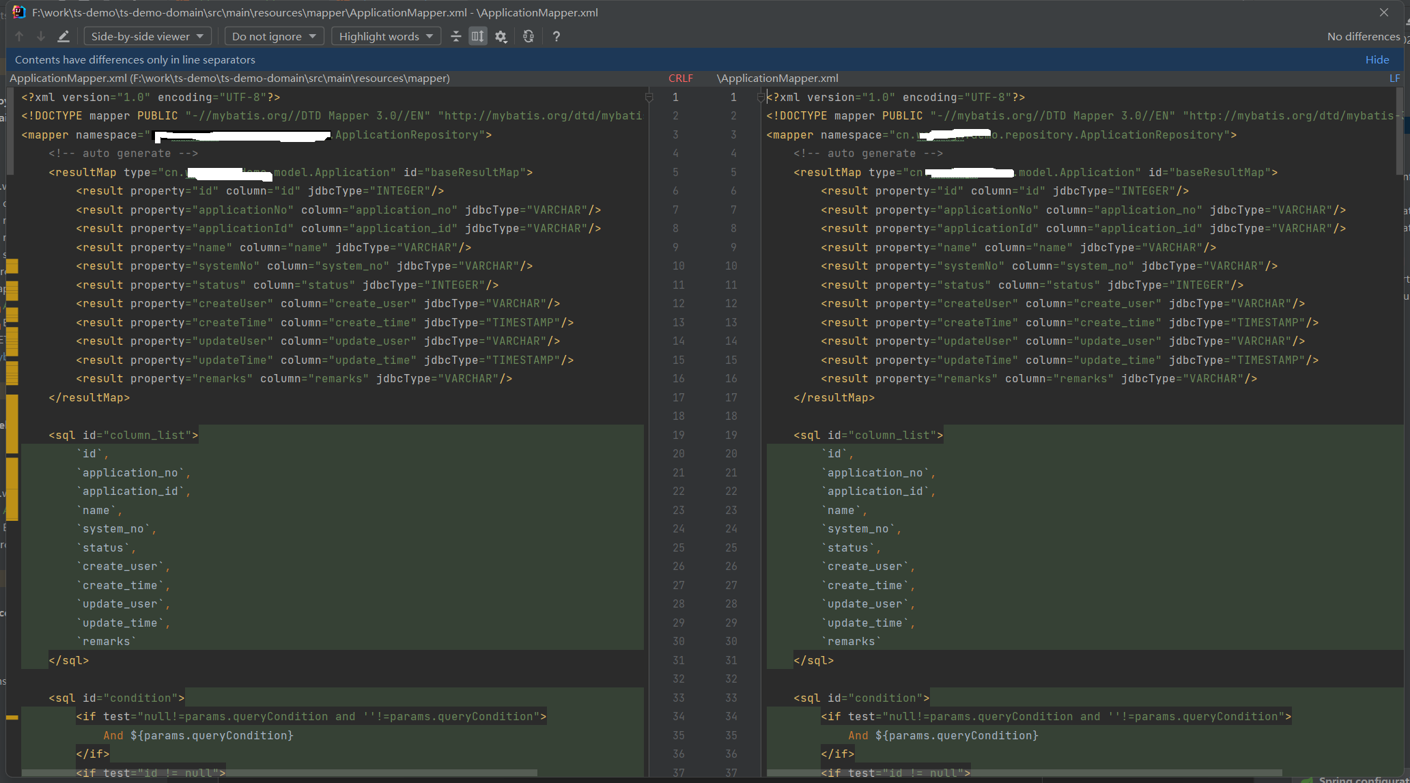Click the resultMap opening tag in the left pane
The image size is (1410, 783).
(x=291, y=172)
